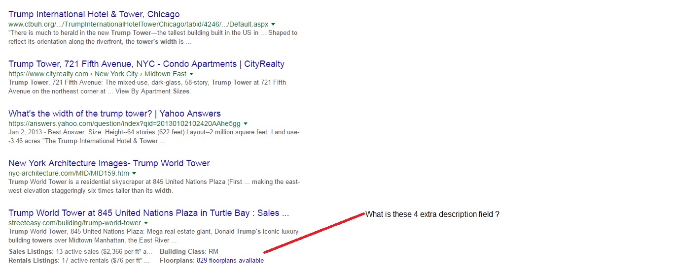
Task: Click the Building Class RM field
Action: pyautogui.click(x=189, y=252)
